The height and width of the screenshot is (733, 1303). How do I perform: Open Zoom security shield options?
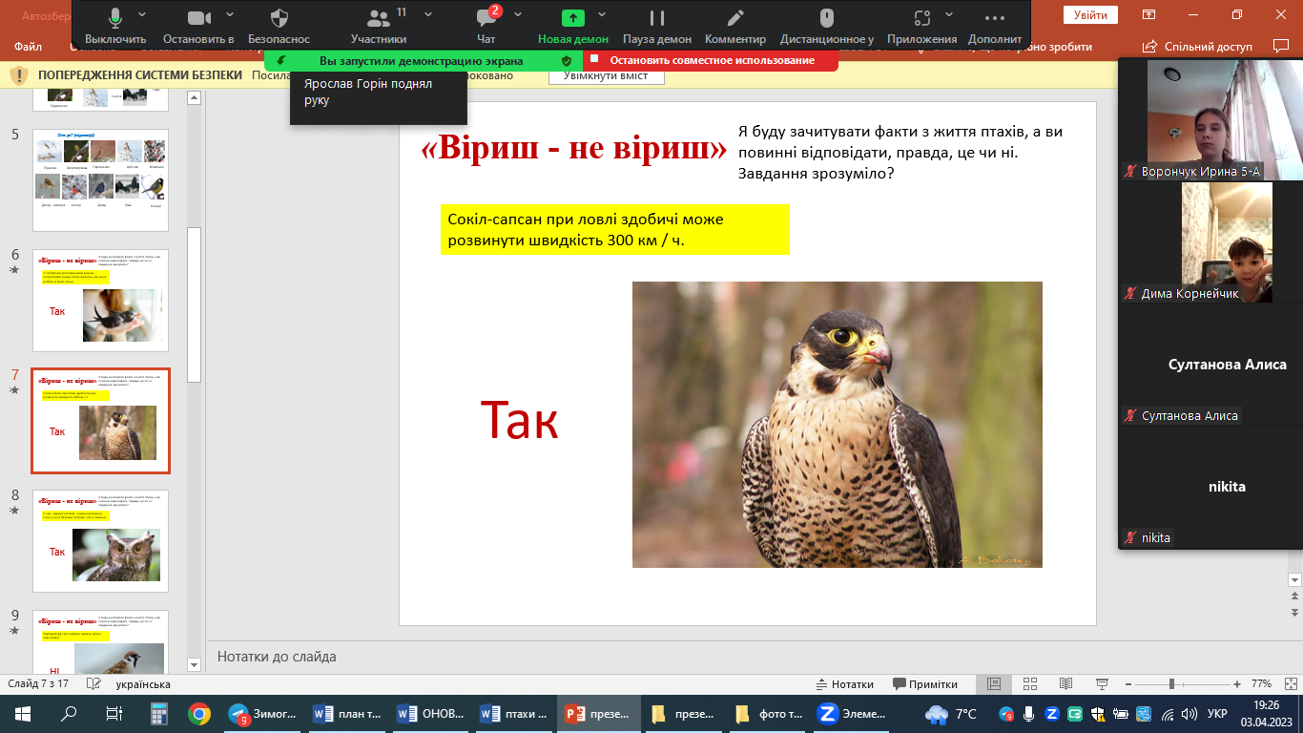[x=279, y=26]
